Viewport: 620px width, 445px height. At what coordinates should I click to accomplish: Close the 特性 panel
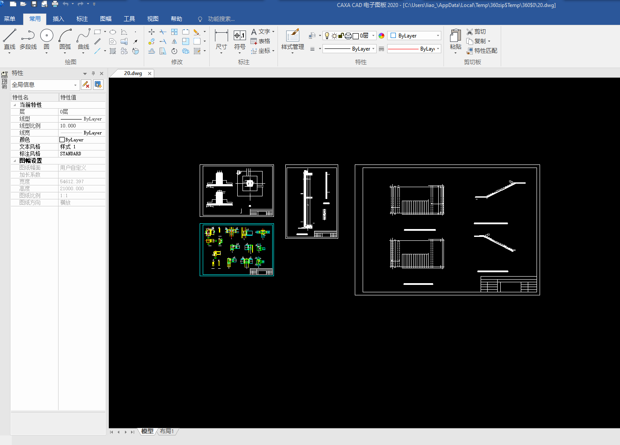pyautogui.click(x=101, y=73)
